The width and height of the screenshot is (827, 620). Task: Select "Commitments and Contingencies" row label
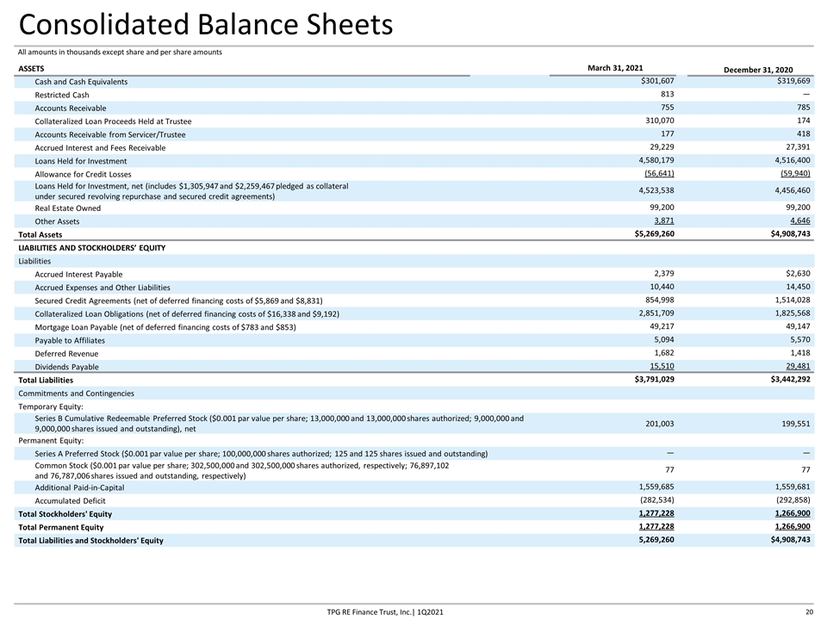point(76,394)
